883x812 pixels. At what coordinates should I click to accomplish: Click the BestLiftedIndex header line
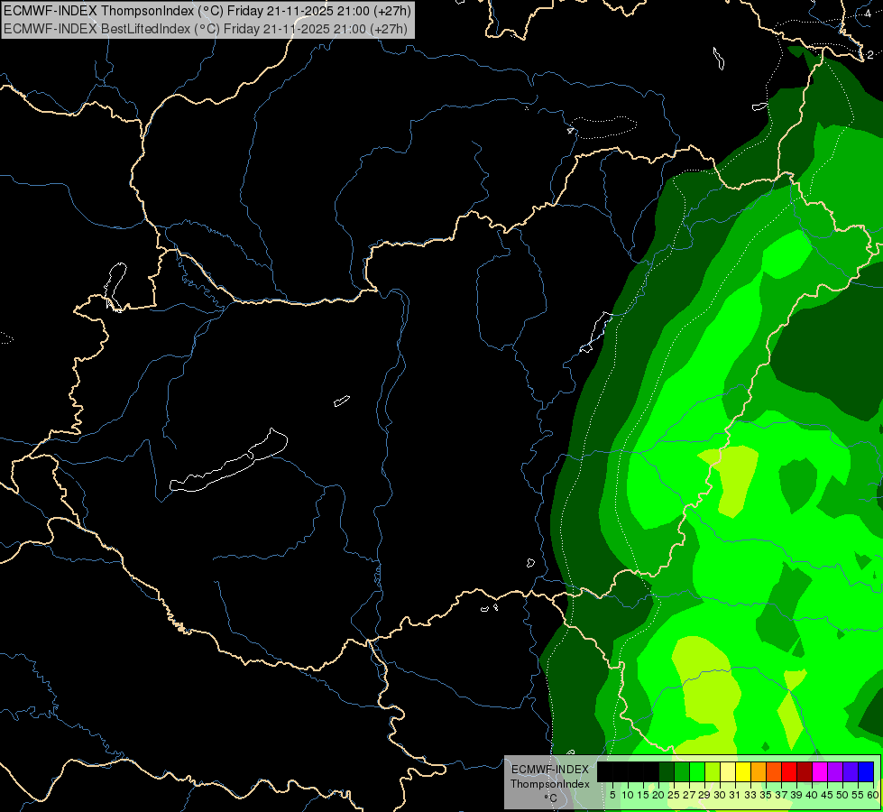[x=205, y=28]
